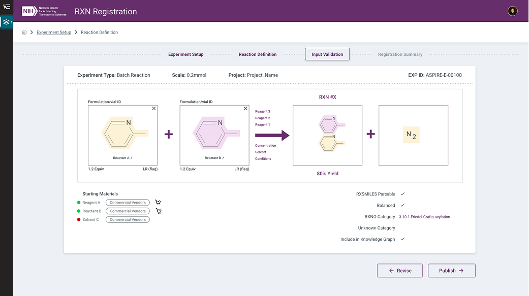Open the sidebar menu list icon

7,7
